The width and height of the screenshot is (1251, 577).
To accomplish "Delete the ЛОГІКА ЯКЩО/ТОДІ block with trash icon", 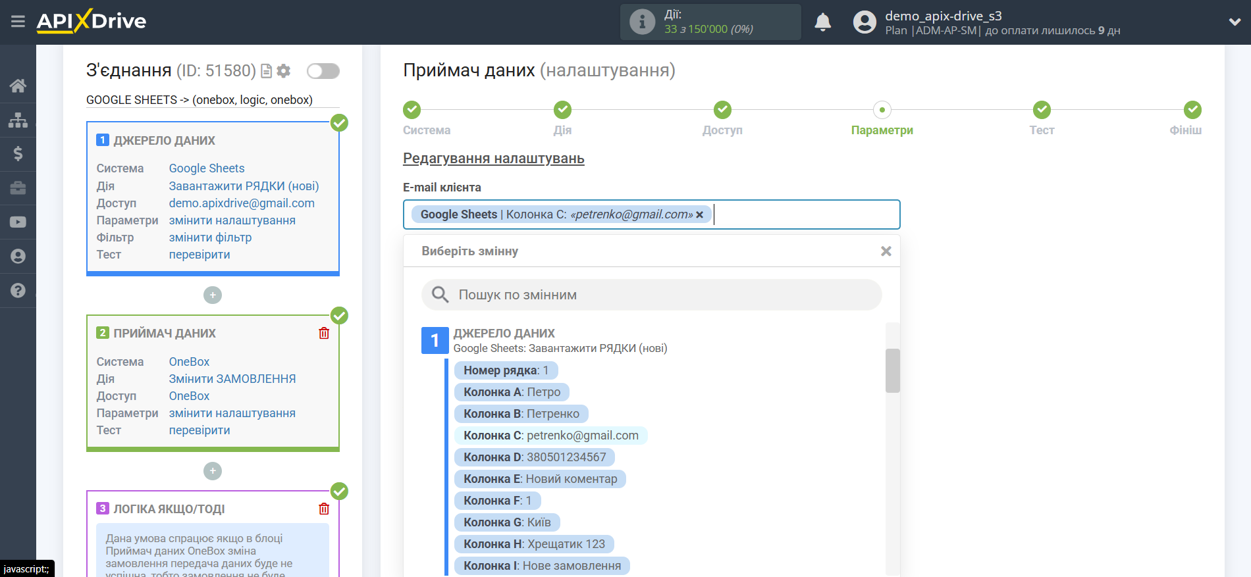I will click(x=324, y=509).
